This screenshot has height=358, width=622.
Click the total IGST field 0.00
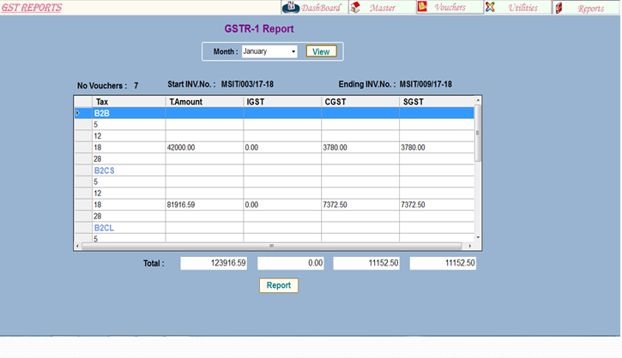click(291, 263)
